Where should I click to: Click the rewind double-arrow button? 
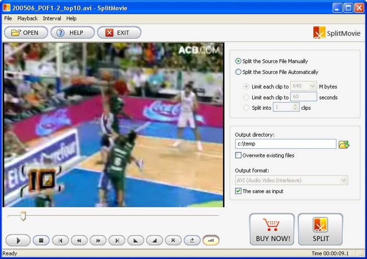79,240
